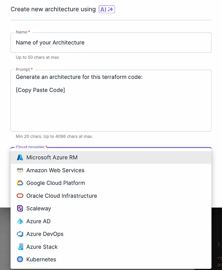
Task: Click the Azure Stack building icon
Action: [x=20, y=247]
